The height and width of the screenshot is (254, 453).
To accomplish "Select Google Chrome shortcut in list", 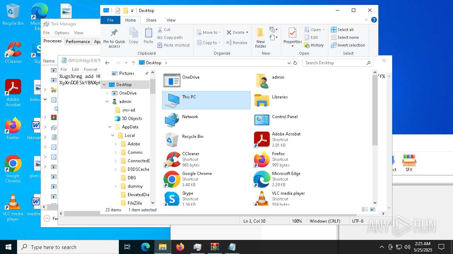I will point(206,179).
